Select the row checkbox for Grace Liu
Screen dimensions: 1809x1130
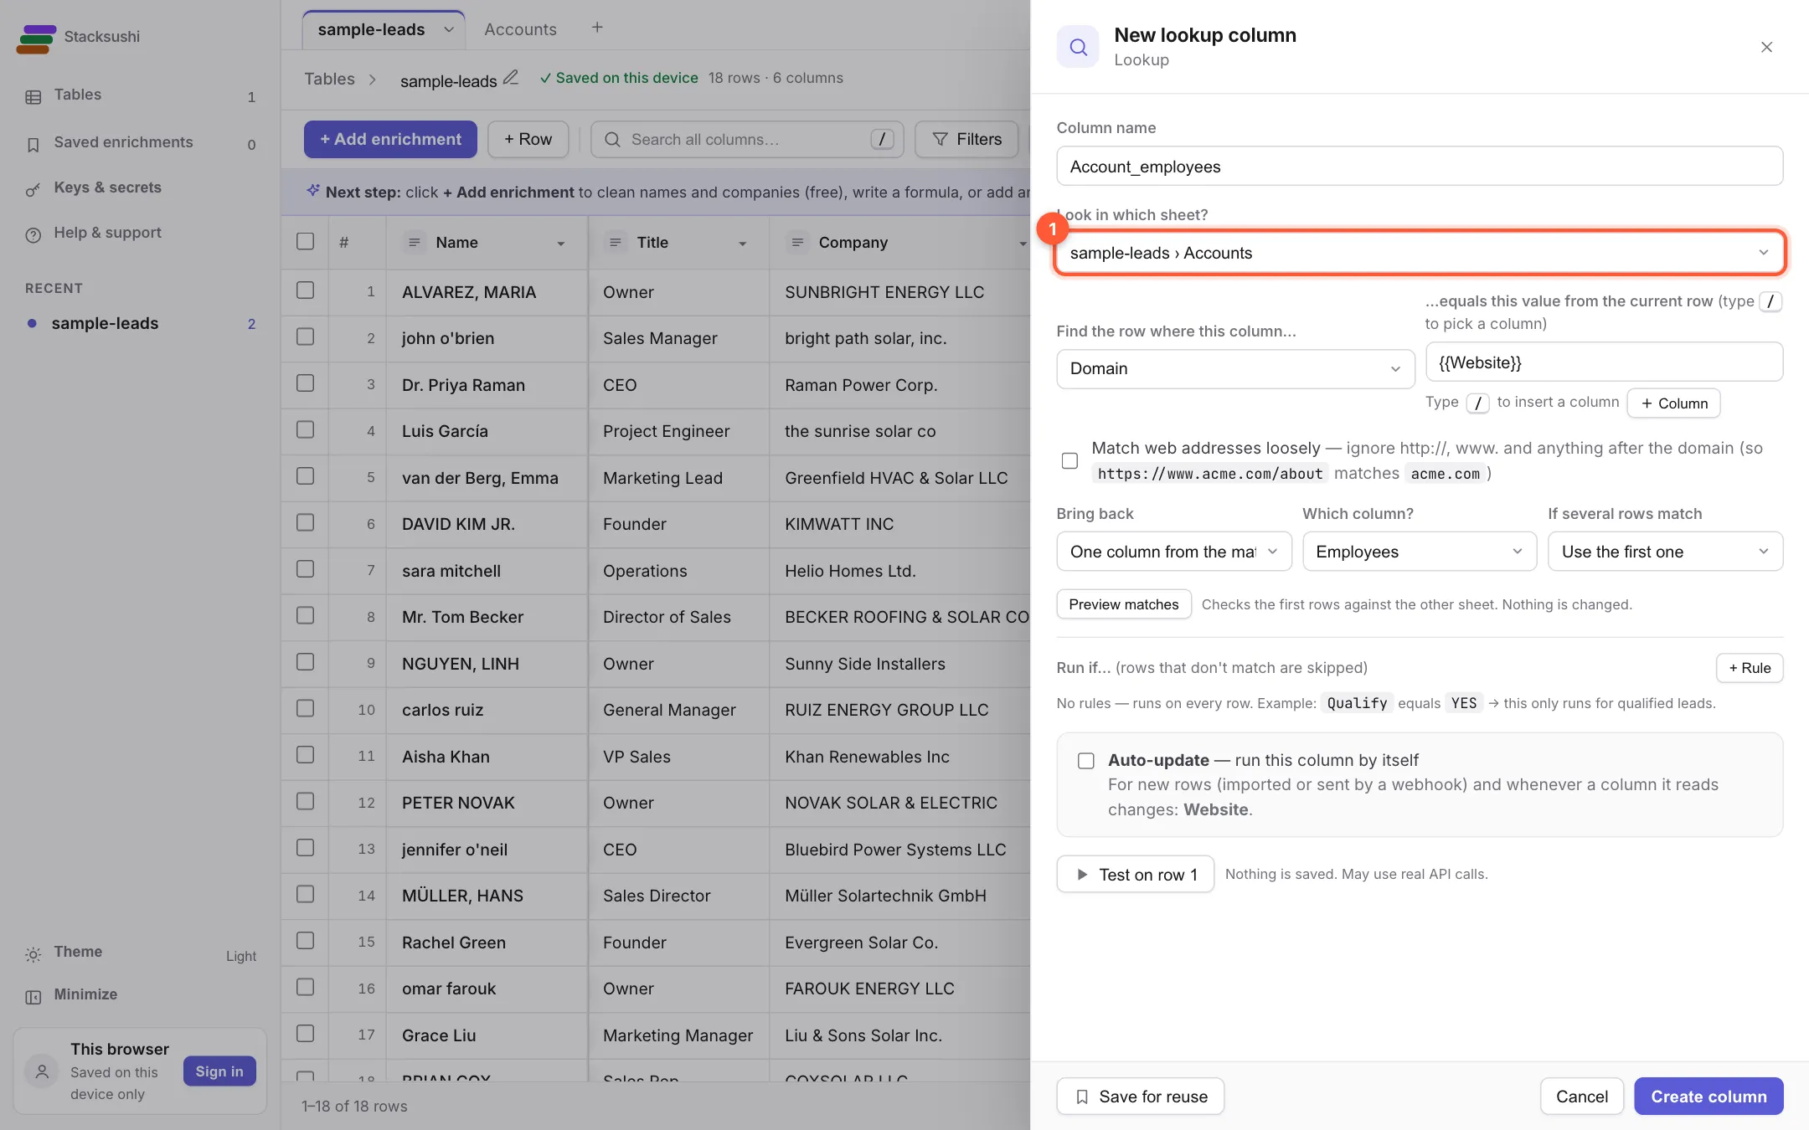(306, 1034)
